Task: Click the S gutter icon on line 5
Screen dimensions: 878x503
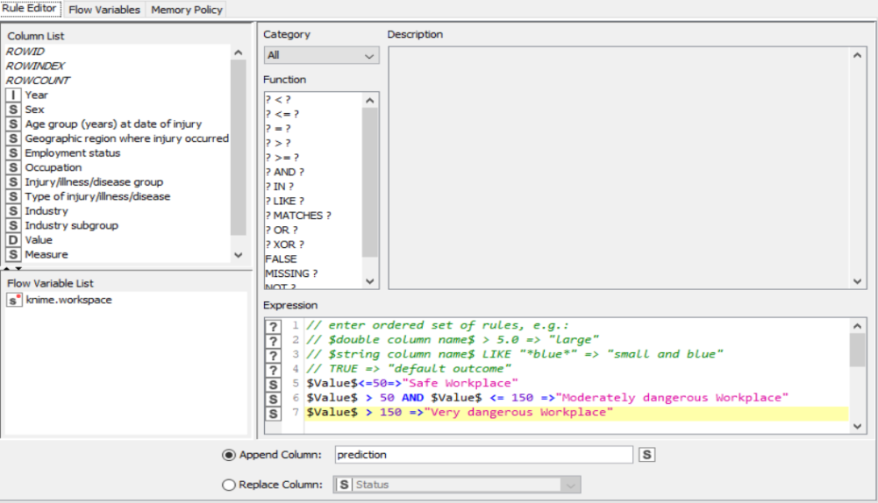Action: coord(273,385)
